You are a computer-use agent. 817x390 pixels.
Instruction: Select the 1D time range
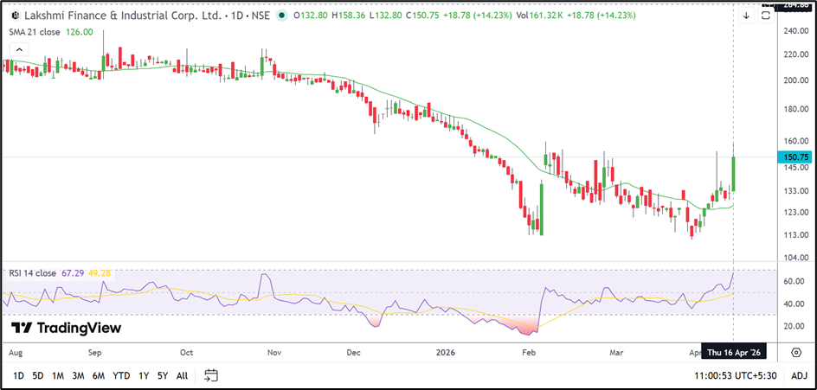tap(18, 375)
